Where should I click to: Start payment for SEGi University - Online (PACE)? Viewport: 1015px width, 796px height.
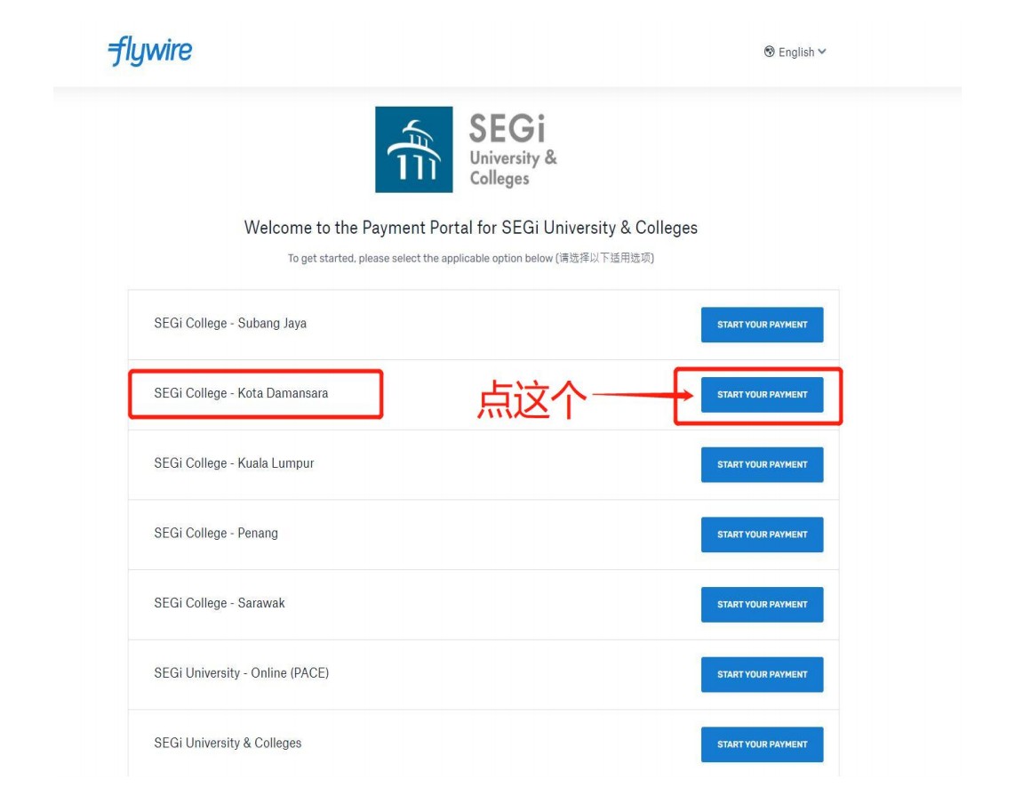pyautogui.click(x=762, y=674)
